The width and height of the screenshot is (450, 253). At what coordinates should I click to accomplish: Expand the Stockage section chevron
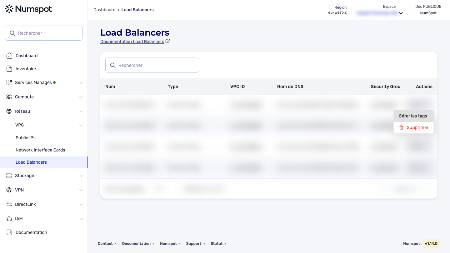tap(81, 176)
